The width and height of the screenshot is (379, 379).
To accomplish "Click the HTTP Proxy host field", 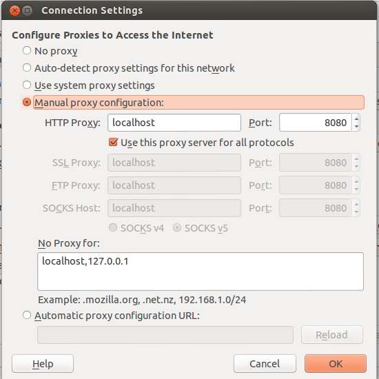I will (174, 123).
